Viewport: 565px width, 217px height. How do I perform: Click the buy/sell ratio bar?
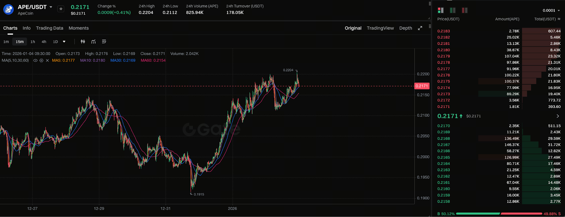(x=499, y=213)
